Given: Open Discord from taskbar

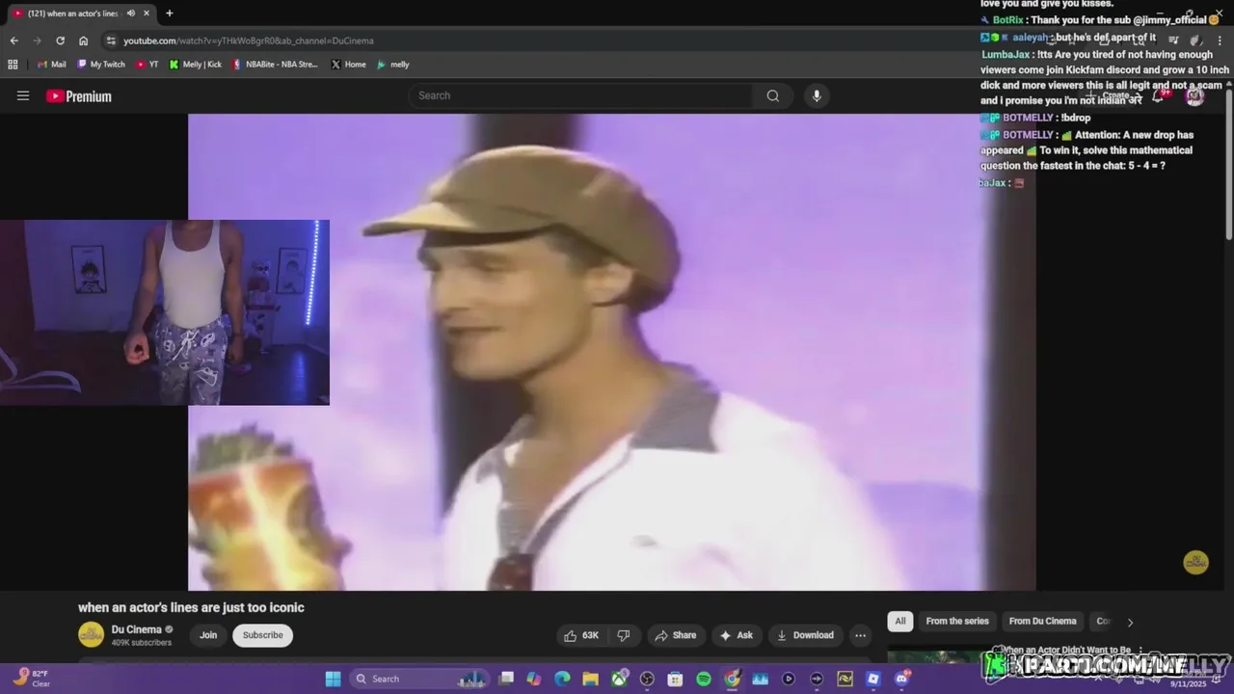Looking at the screenshot, I should coord(901,679).
